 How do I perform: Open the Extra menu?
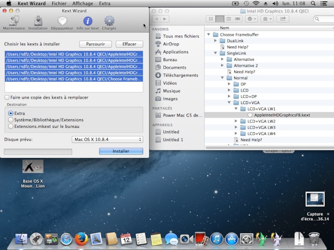click(105, 3)
